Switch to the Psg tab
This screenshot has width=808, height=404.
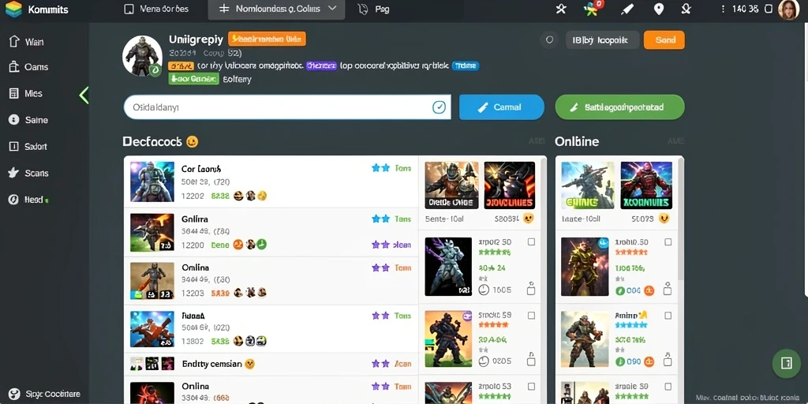[373, 9]
